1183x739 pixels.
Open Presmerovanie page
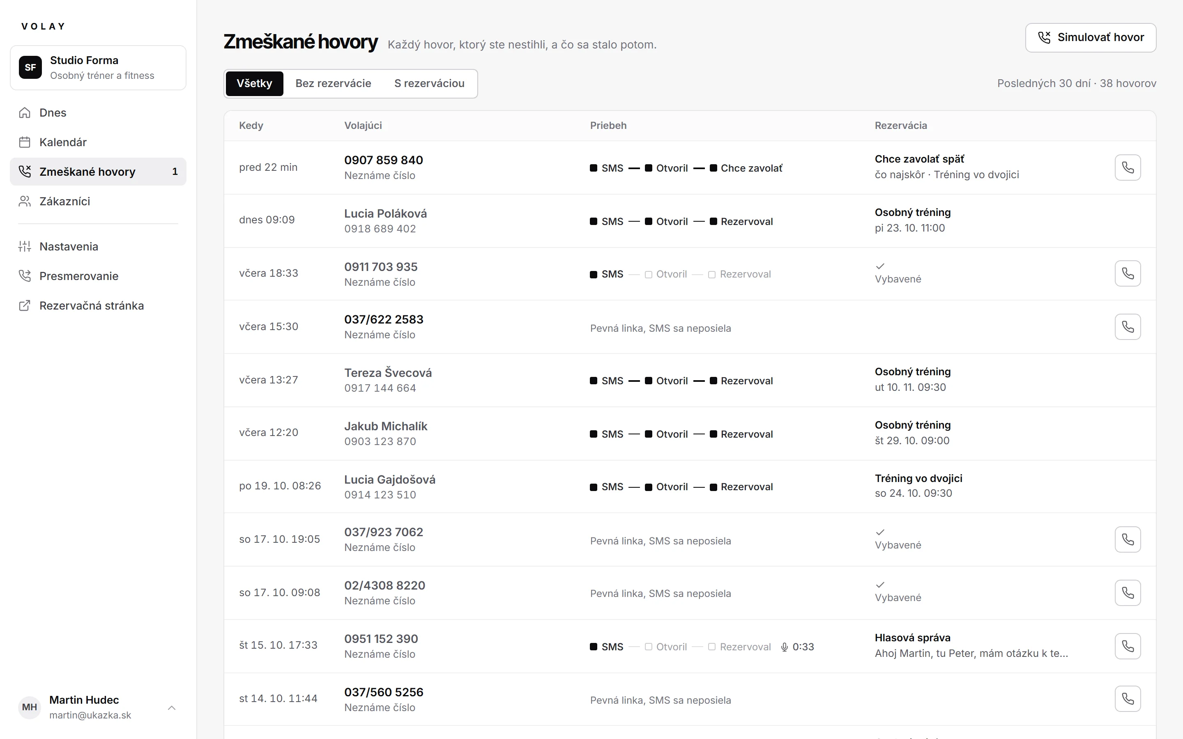[98, 276]
